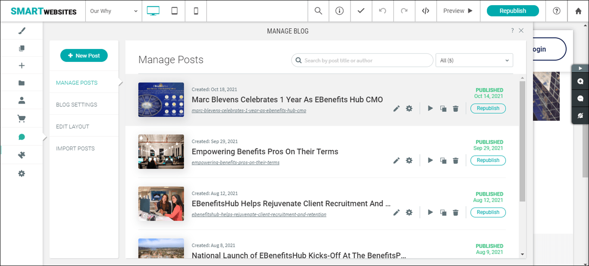
Task: Open the Pages sidebar icon
Action: tap(22, 48)
